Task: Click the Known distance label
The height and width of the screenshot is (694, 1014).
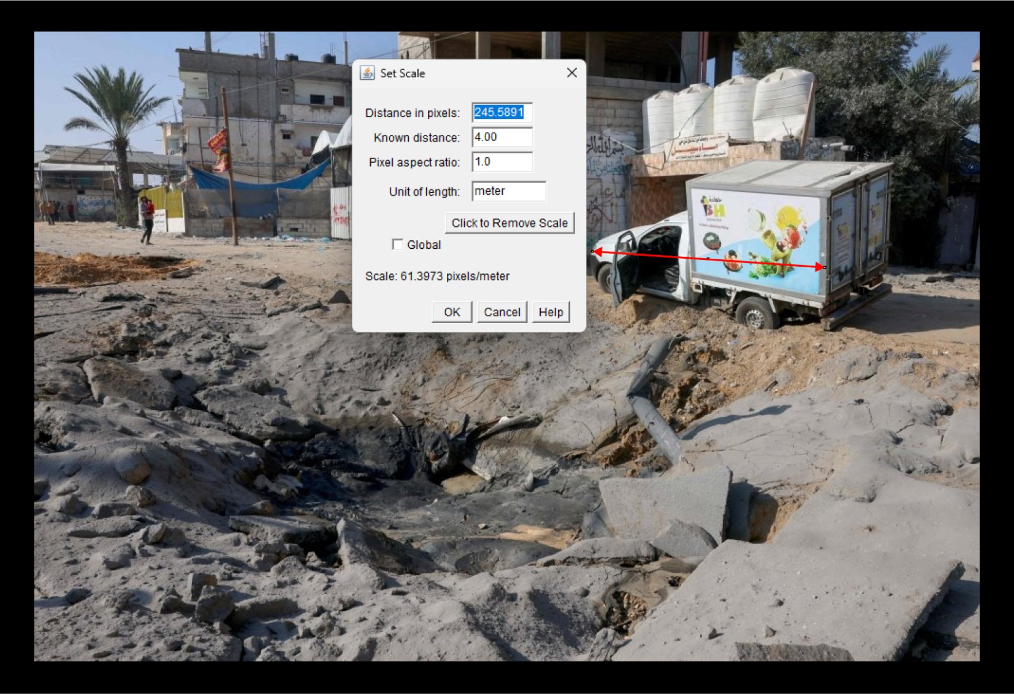Action: tap(416, 138)
